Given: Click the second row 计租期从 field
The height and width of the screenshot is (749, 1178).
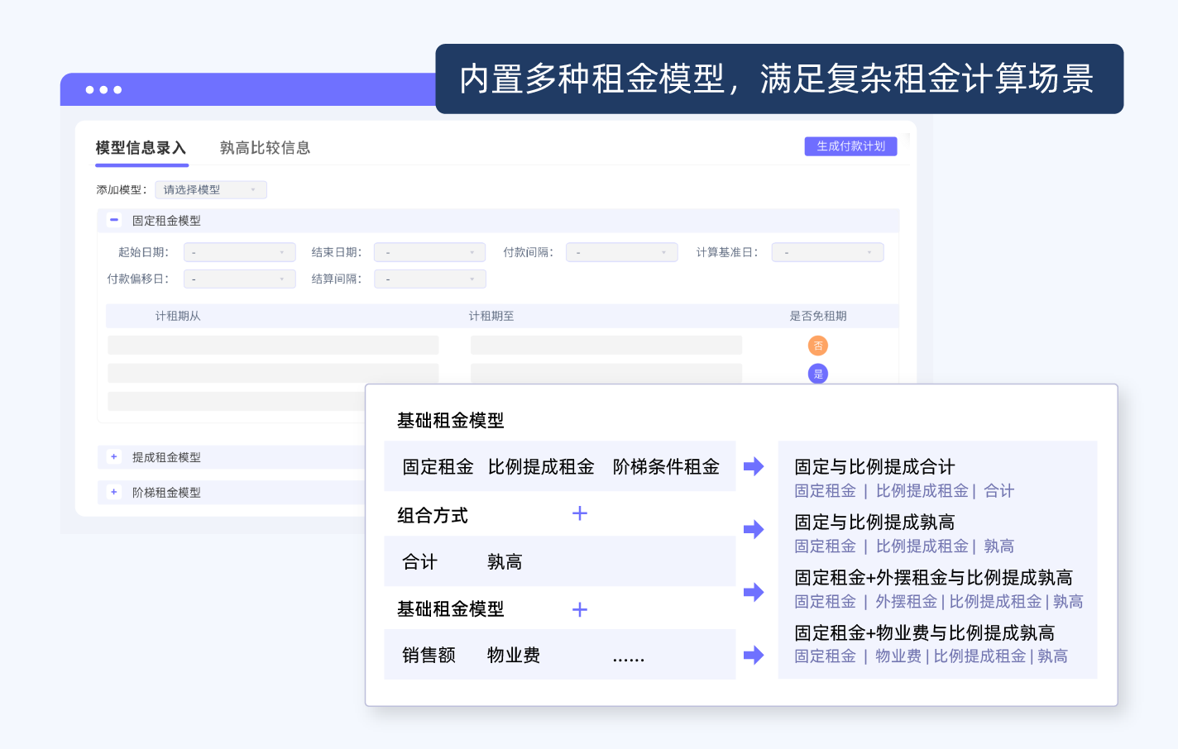Looking at the screenshot, I should tap(273, 373).
